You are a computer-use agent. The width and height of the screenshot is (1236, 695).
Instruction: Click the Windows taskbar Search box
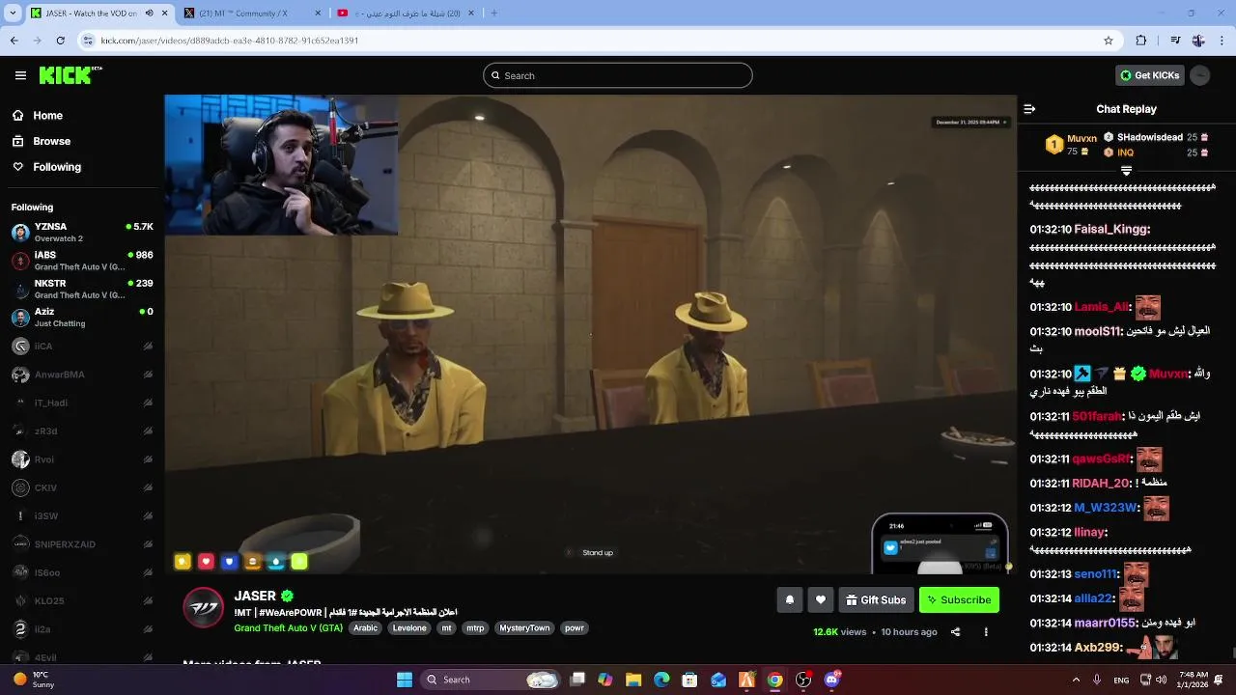tap(492, 680)
